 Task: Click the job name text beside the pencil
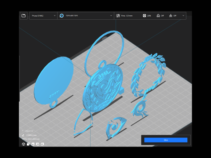[31, 135]
